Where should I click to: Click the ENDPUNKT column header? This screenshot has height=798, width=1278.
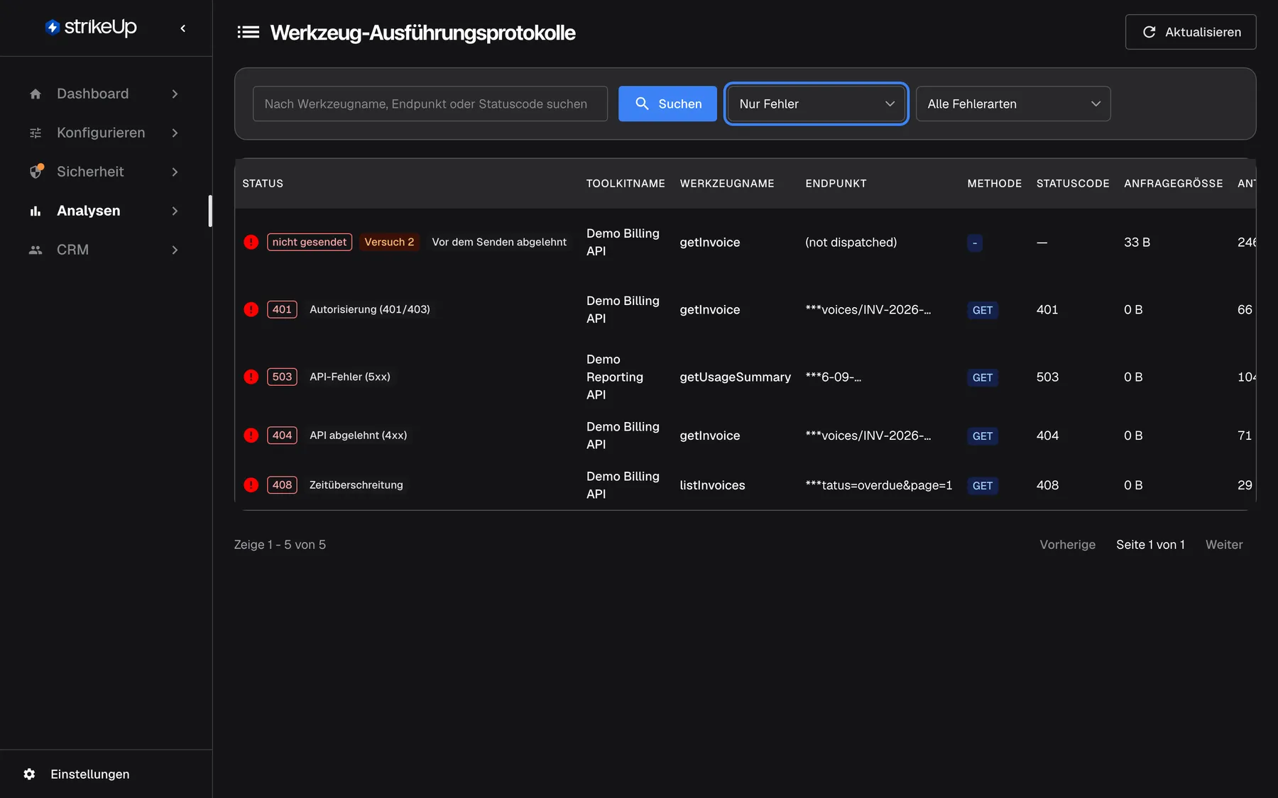(836, 183)
